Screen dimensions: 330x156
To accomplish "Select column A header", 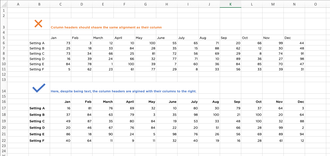I will click(x=18, y=4).
